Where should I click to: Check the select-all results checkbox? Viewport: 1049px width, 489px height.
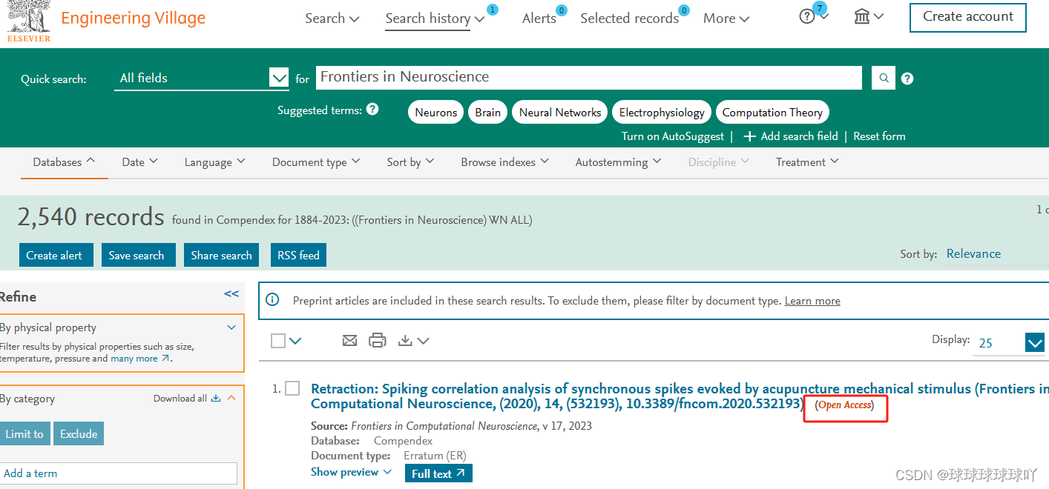point(278,341)
